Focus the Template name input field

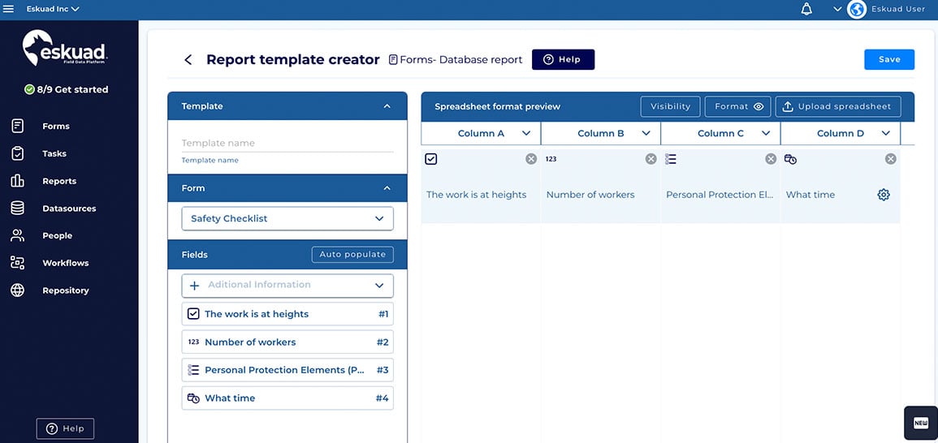(x=287, y=144)
